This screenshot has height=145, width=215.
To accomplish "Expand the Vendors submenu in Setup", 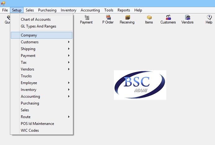I will pos(42,69).
